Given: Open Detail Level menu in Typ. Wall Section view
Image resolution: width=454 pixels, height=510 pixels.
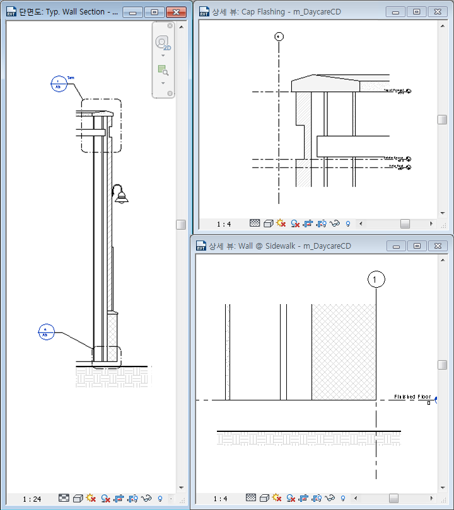Looking at the screenshot, I should coord(64,498).
